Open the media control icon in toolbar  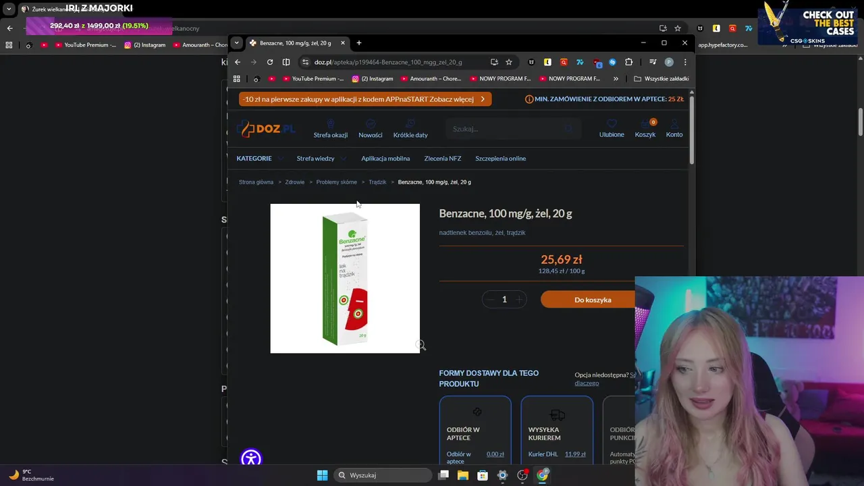(653, 62)
